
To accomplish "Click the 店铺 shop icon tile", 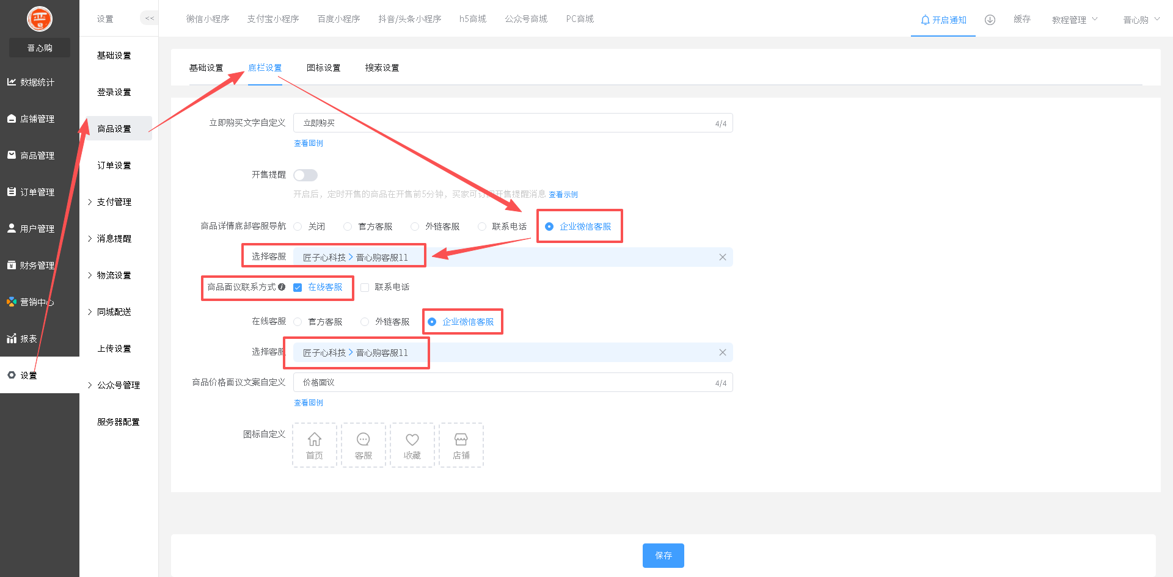I will [x=461, y=445].
